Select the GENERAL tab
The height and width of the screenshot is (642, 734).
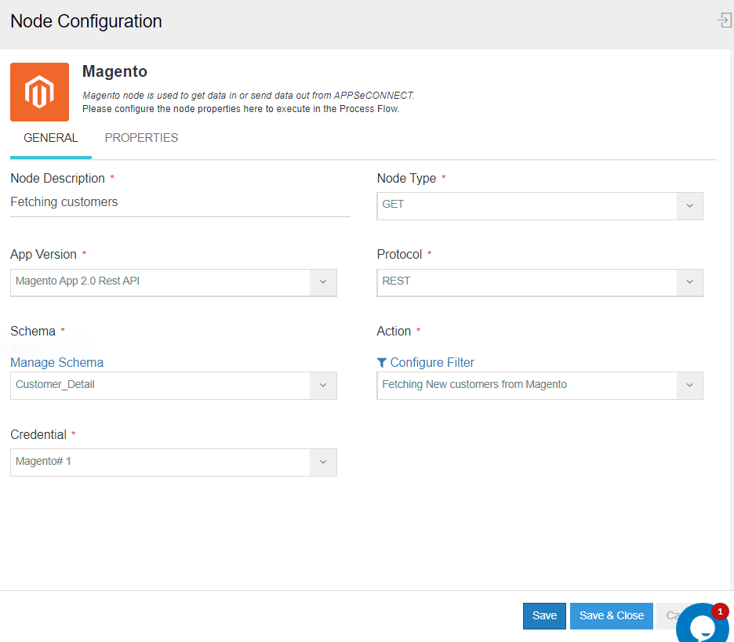click(51, 138)
